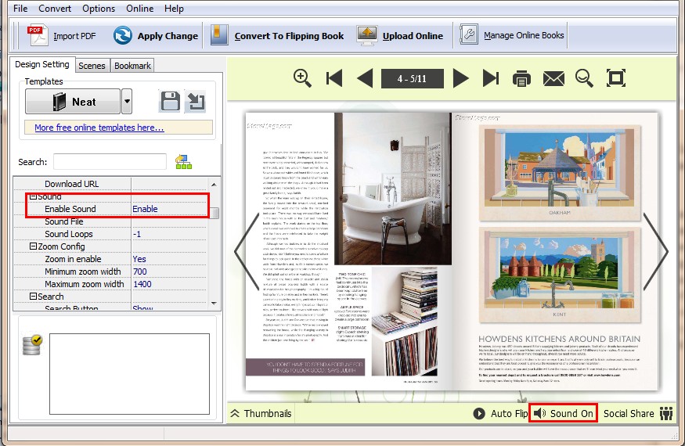Click the settings list scroll down arrow
685x446 pixels.
(214, 303)
